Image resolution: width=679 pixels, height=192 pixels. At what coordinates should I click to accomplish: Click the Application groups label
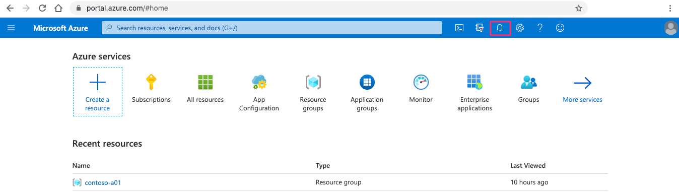pos(367,104)
